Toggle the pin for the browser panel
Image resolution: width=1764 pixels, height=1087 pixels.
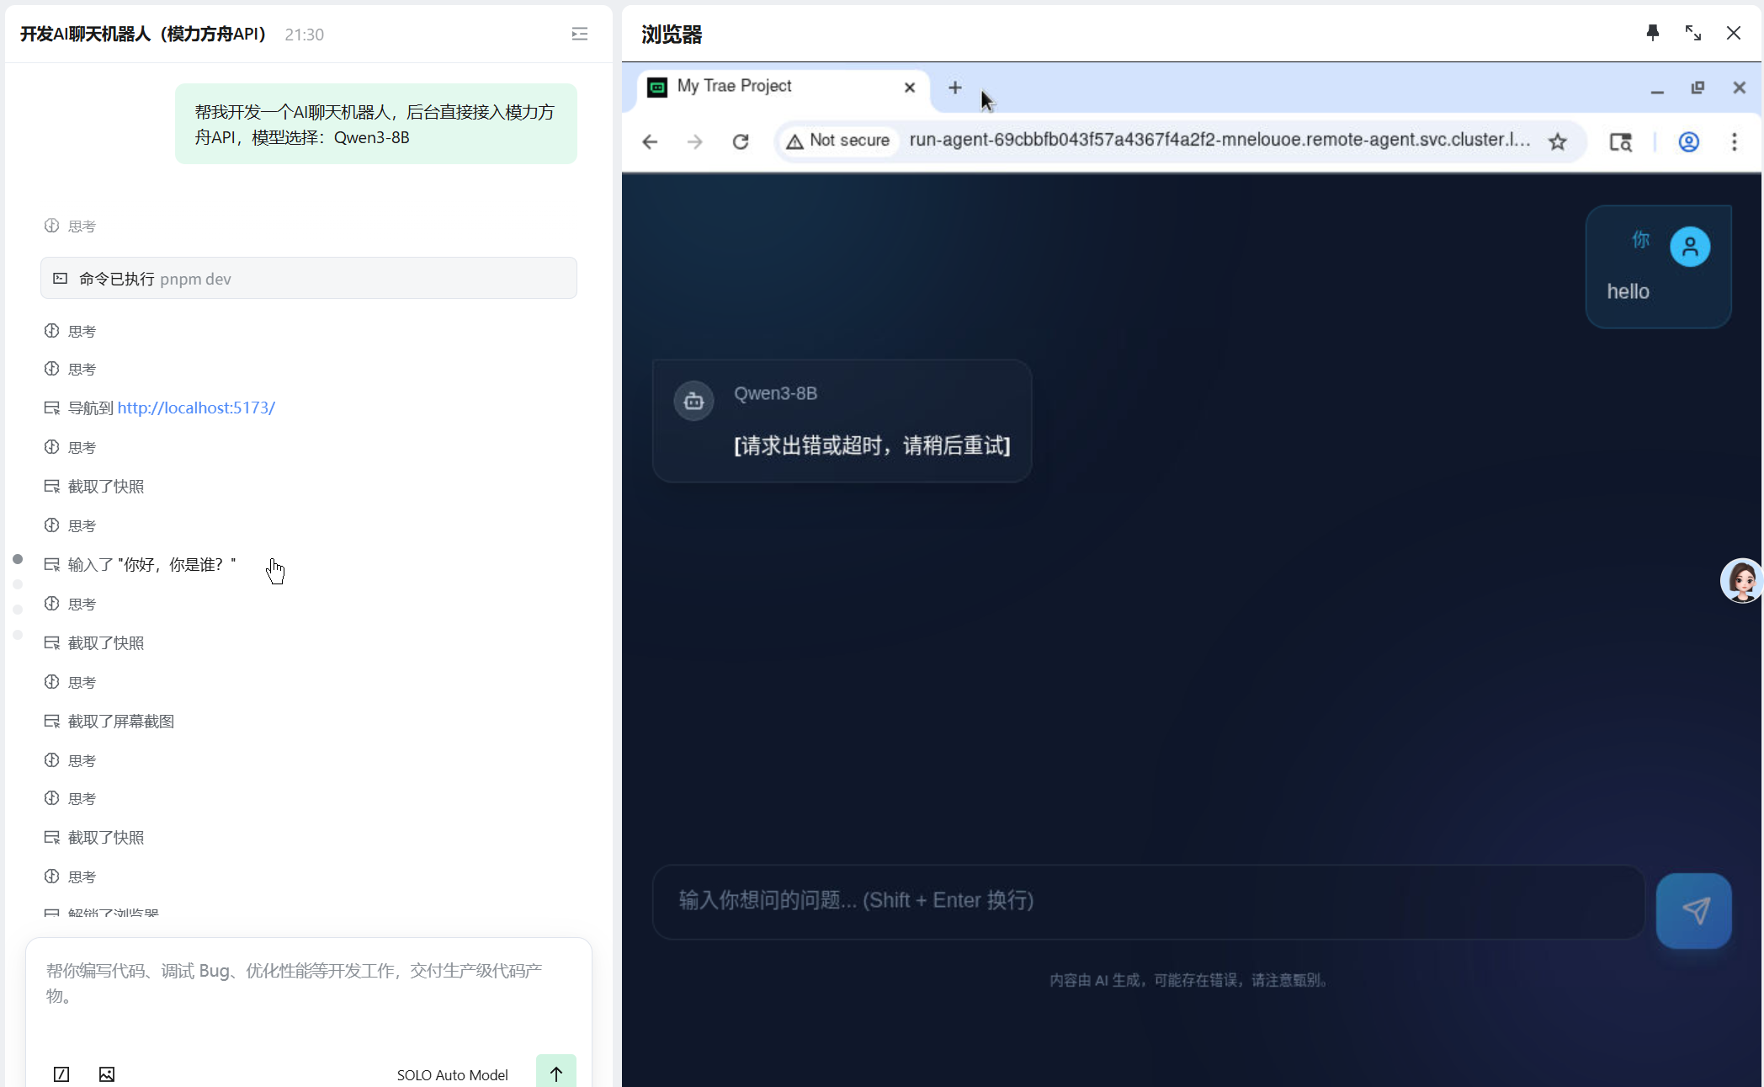pos(1652,33)
